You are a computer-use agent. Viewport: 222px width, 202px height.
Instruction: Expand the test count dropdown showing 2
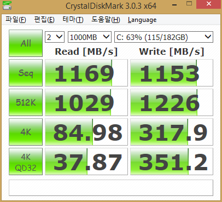[x=55, y=37]
